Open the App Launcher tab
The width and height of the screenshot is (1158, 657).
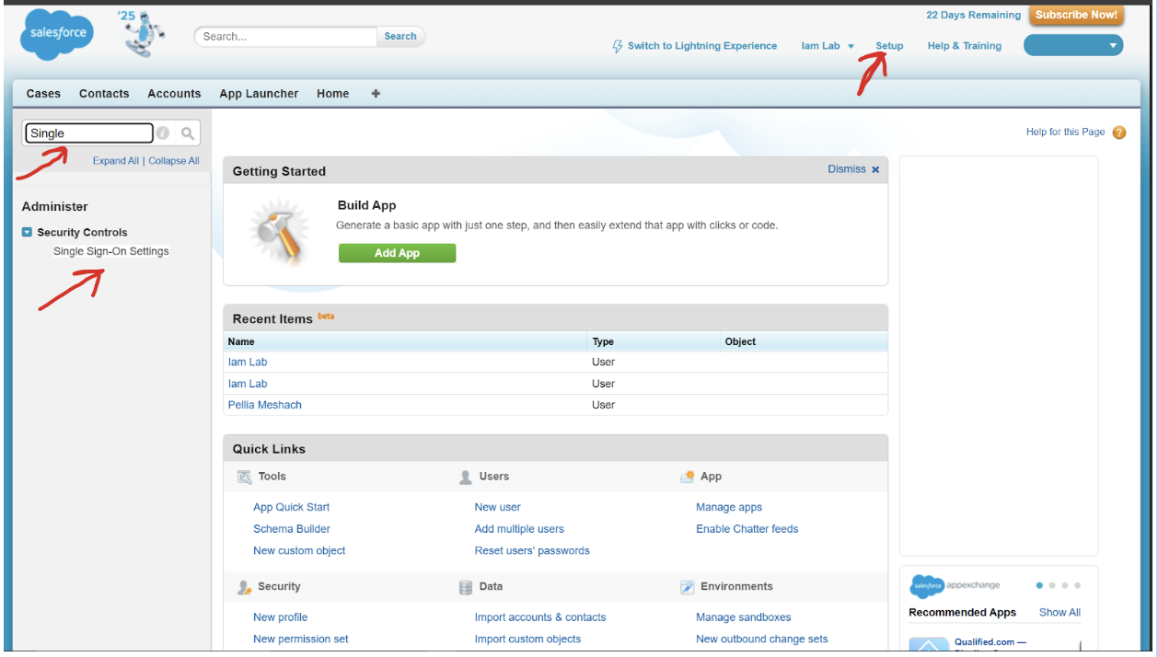pyautogui.click(x=259, y=93)
